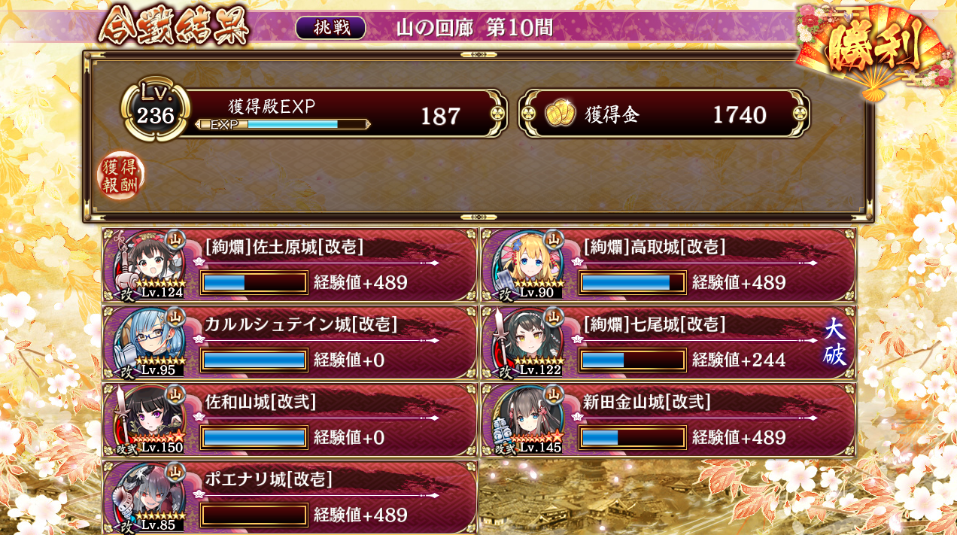Click the 獲得金 1740 gold panel
Viewport: 957px width, 535px height.
point(665,114)
